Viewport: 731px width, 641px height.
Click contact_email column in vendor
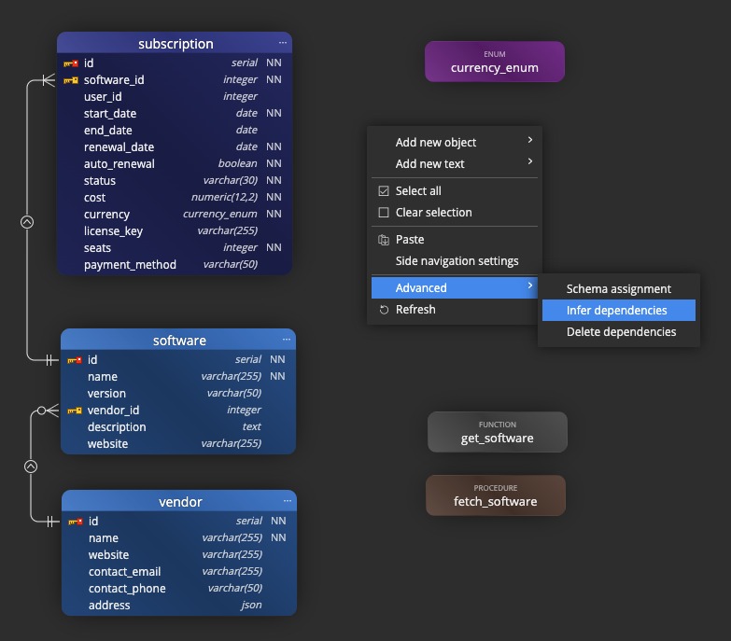tap(179, 572)
